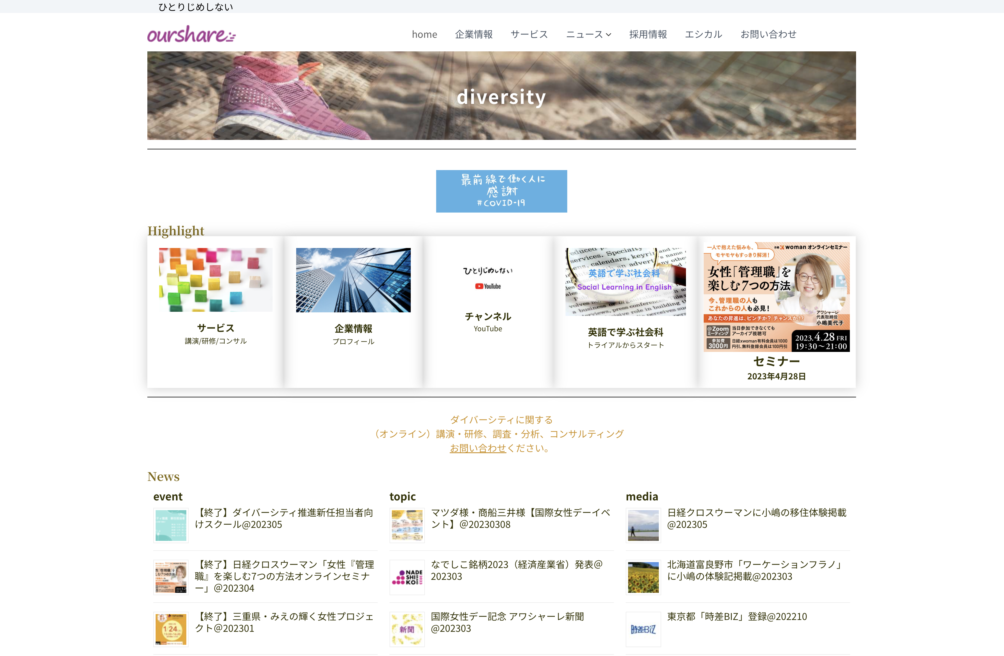Click the ourshare logo
Image resolution: width=1004 pixels, height=656 pixels.
click(192, 34)
